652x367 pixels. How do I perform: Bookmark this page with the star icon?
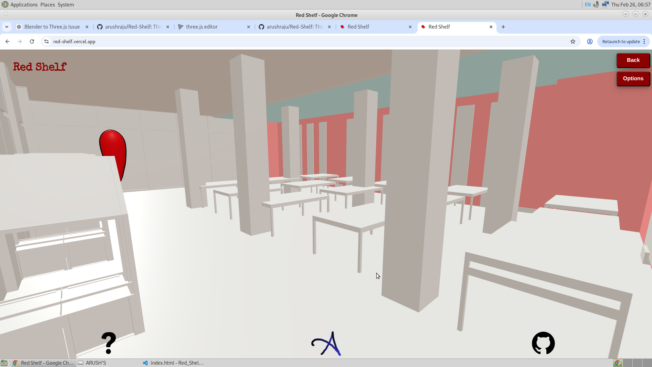tap(573, 41)
